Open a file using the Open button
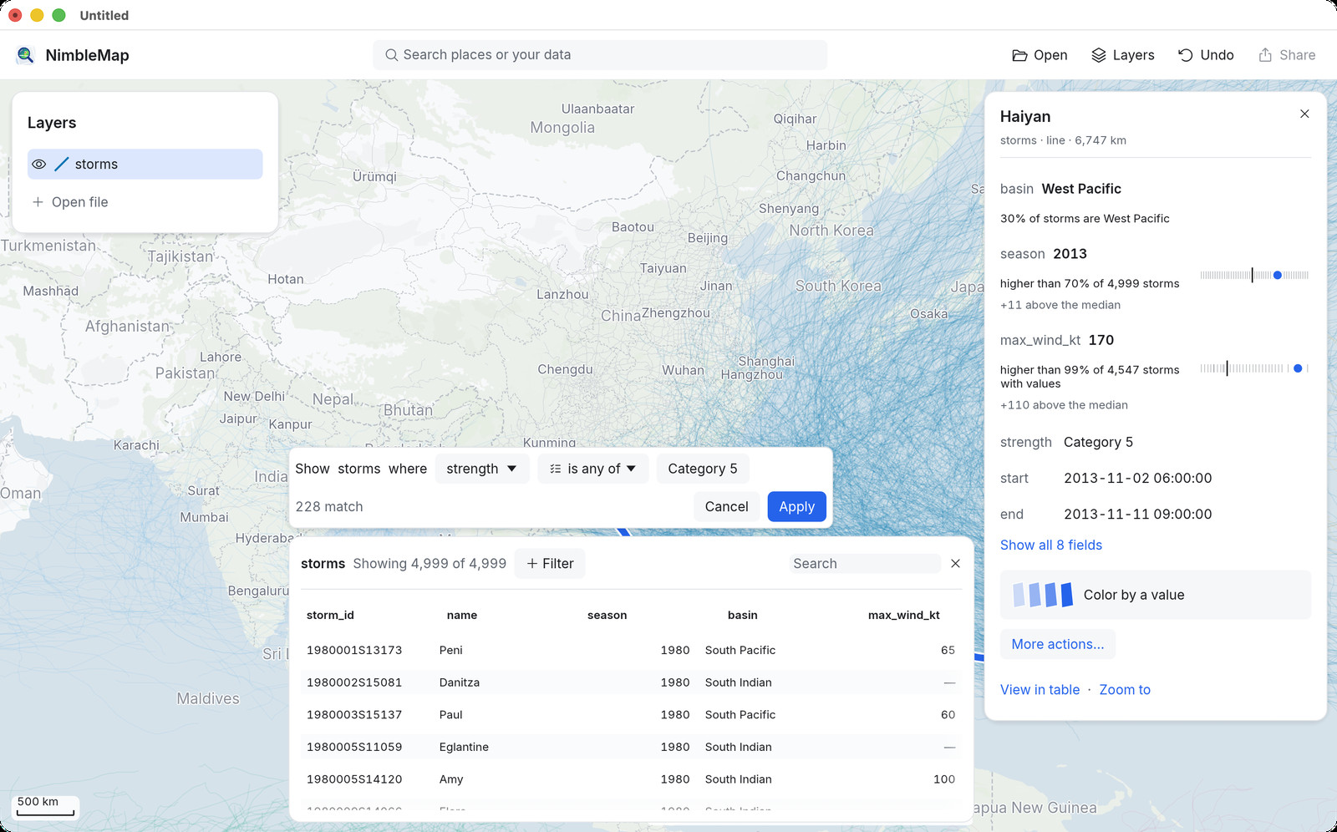The height and width of the screenshot is (832, 1337). point(1040,55)
